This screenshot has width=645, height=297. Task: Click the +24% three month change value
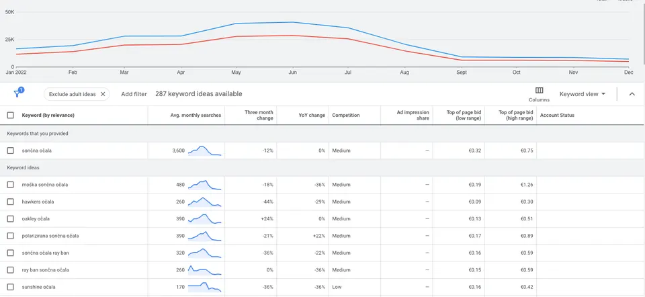click(267, 219)
